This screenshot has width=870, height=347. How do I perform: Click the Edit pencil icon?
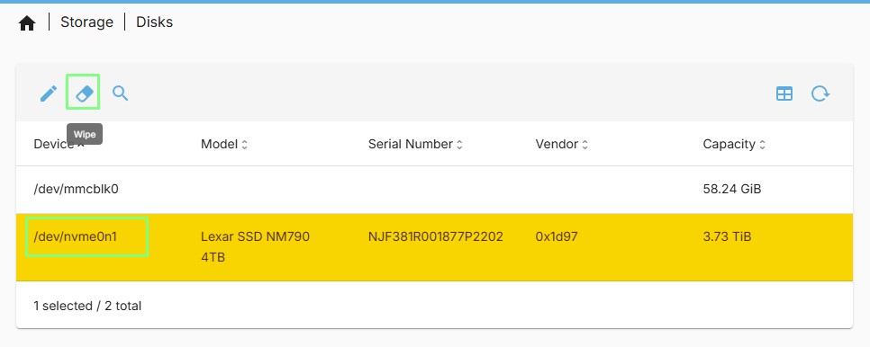pyautogui.click(x=49, y=93)
